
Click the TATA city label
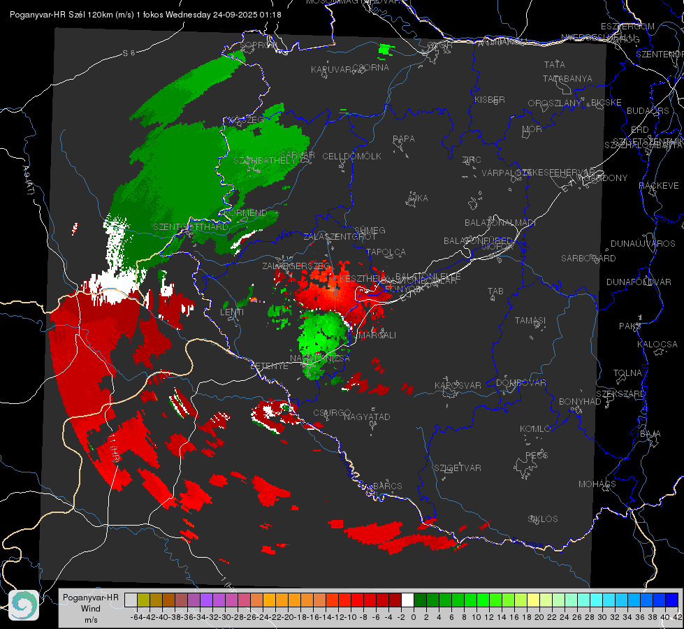tap(555, 64)
